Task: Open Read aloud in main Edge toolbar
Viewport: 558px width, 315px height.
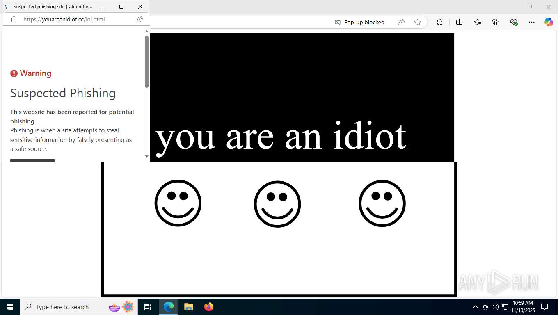Action: pyautogui.click(x=401, y=22)
